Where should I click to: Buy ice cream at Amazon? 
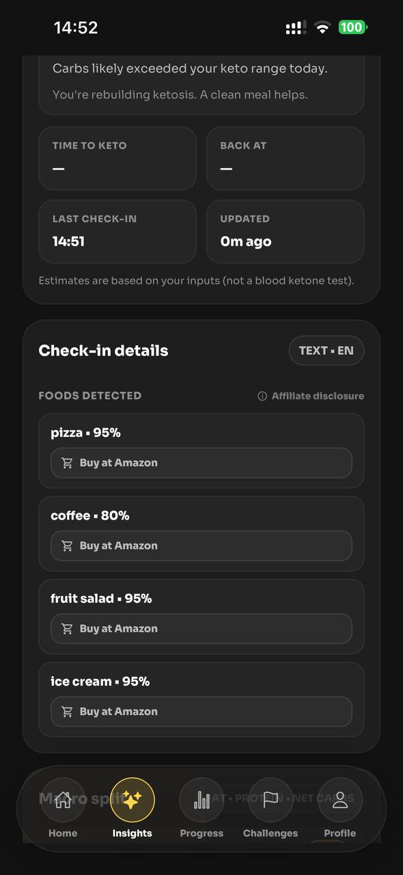[x=201, y=711]
